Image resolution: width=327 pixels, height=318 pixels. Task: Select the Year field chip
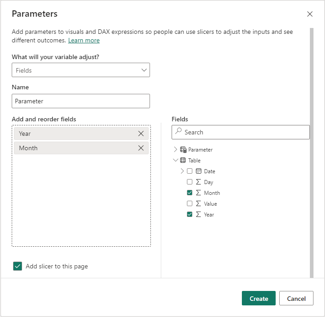(82, 134)
